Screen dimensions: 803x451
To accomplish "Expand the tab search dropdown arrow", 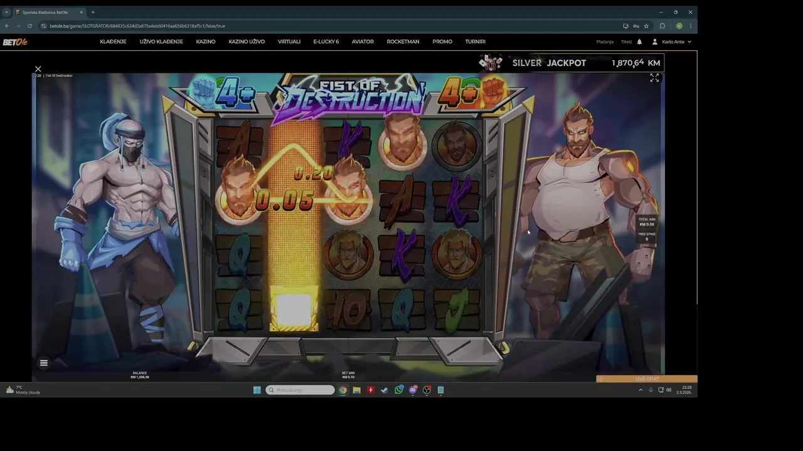I will point(6,12).
